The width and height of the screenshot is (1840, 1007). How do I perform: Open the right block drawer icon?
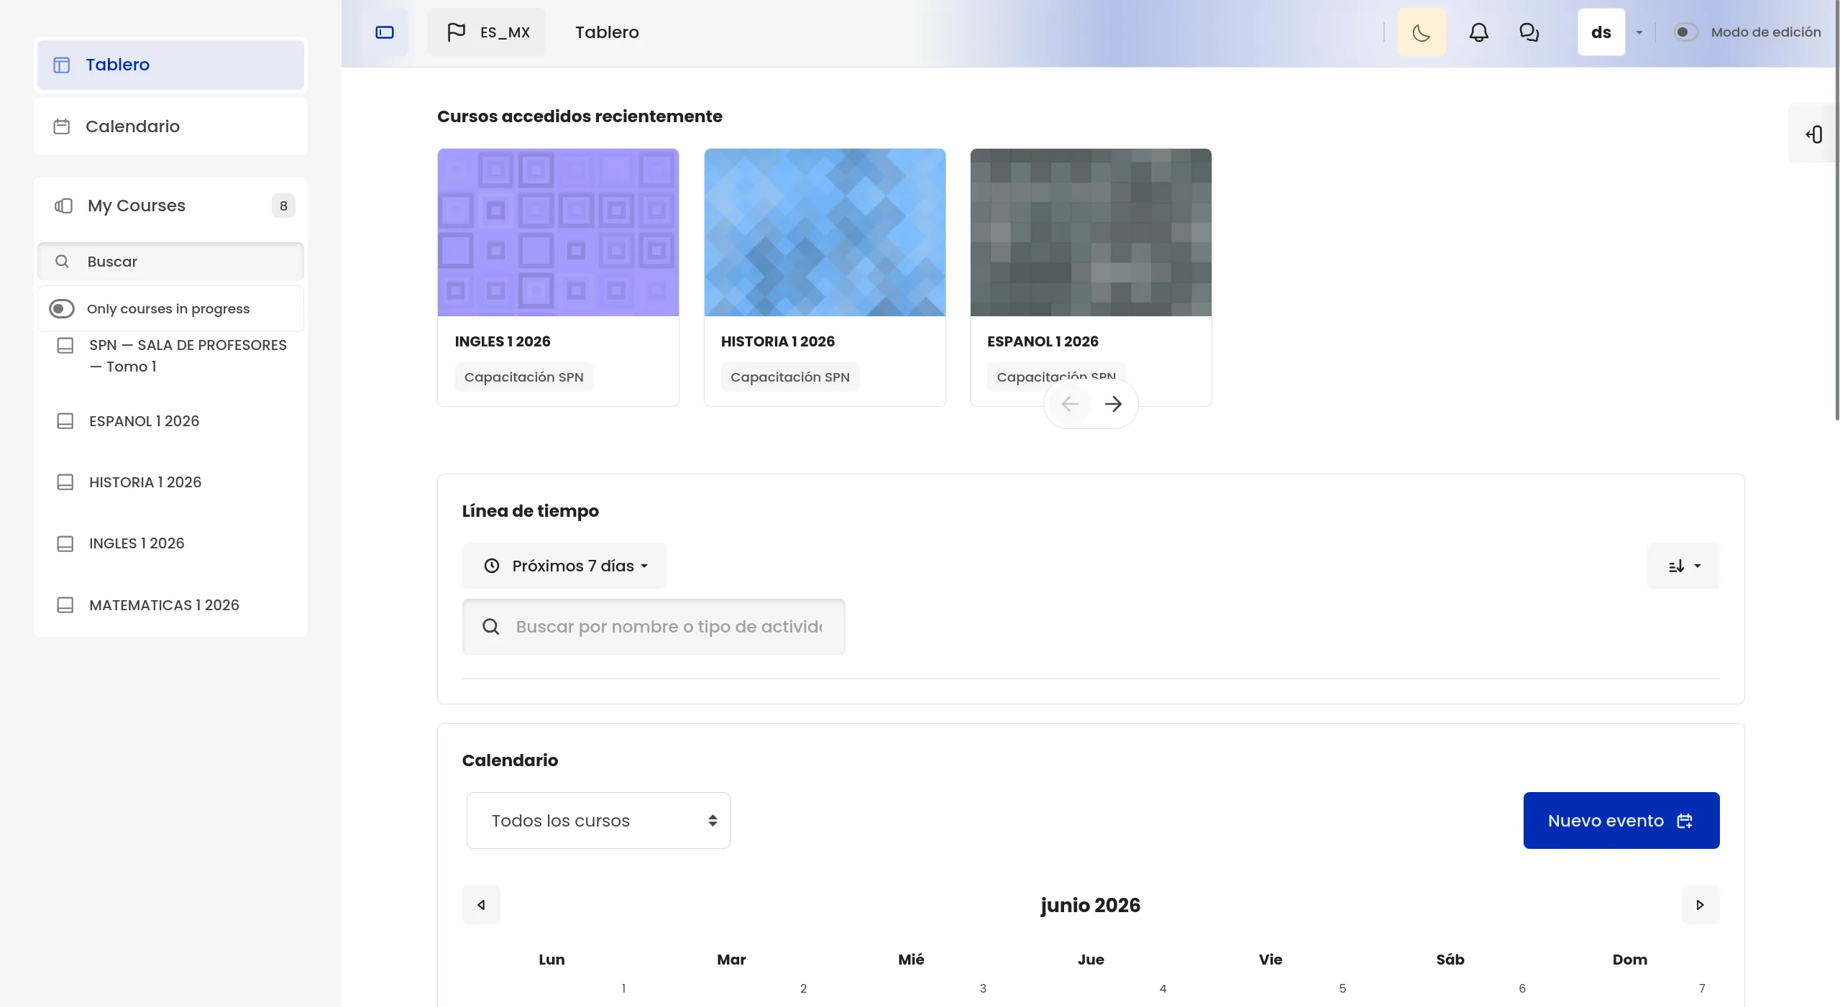point(1813,134)
